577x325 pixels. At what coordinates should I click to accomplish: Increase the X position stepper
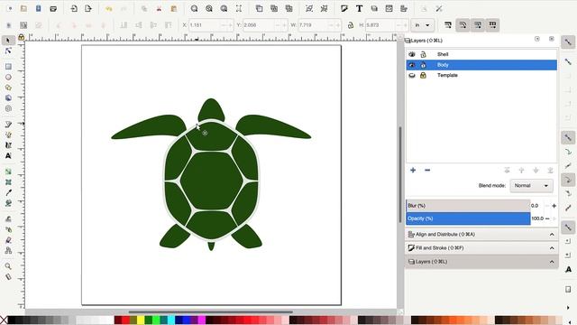tap(231, 25)
